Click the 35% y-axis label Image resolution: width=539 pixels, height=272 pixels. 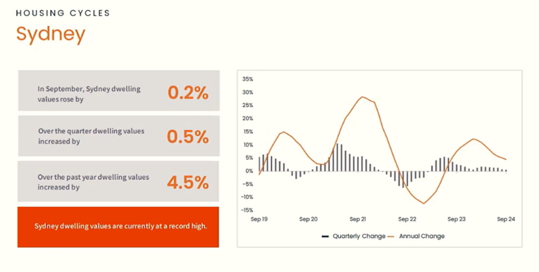248,79
